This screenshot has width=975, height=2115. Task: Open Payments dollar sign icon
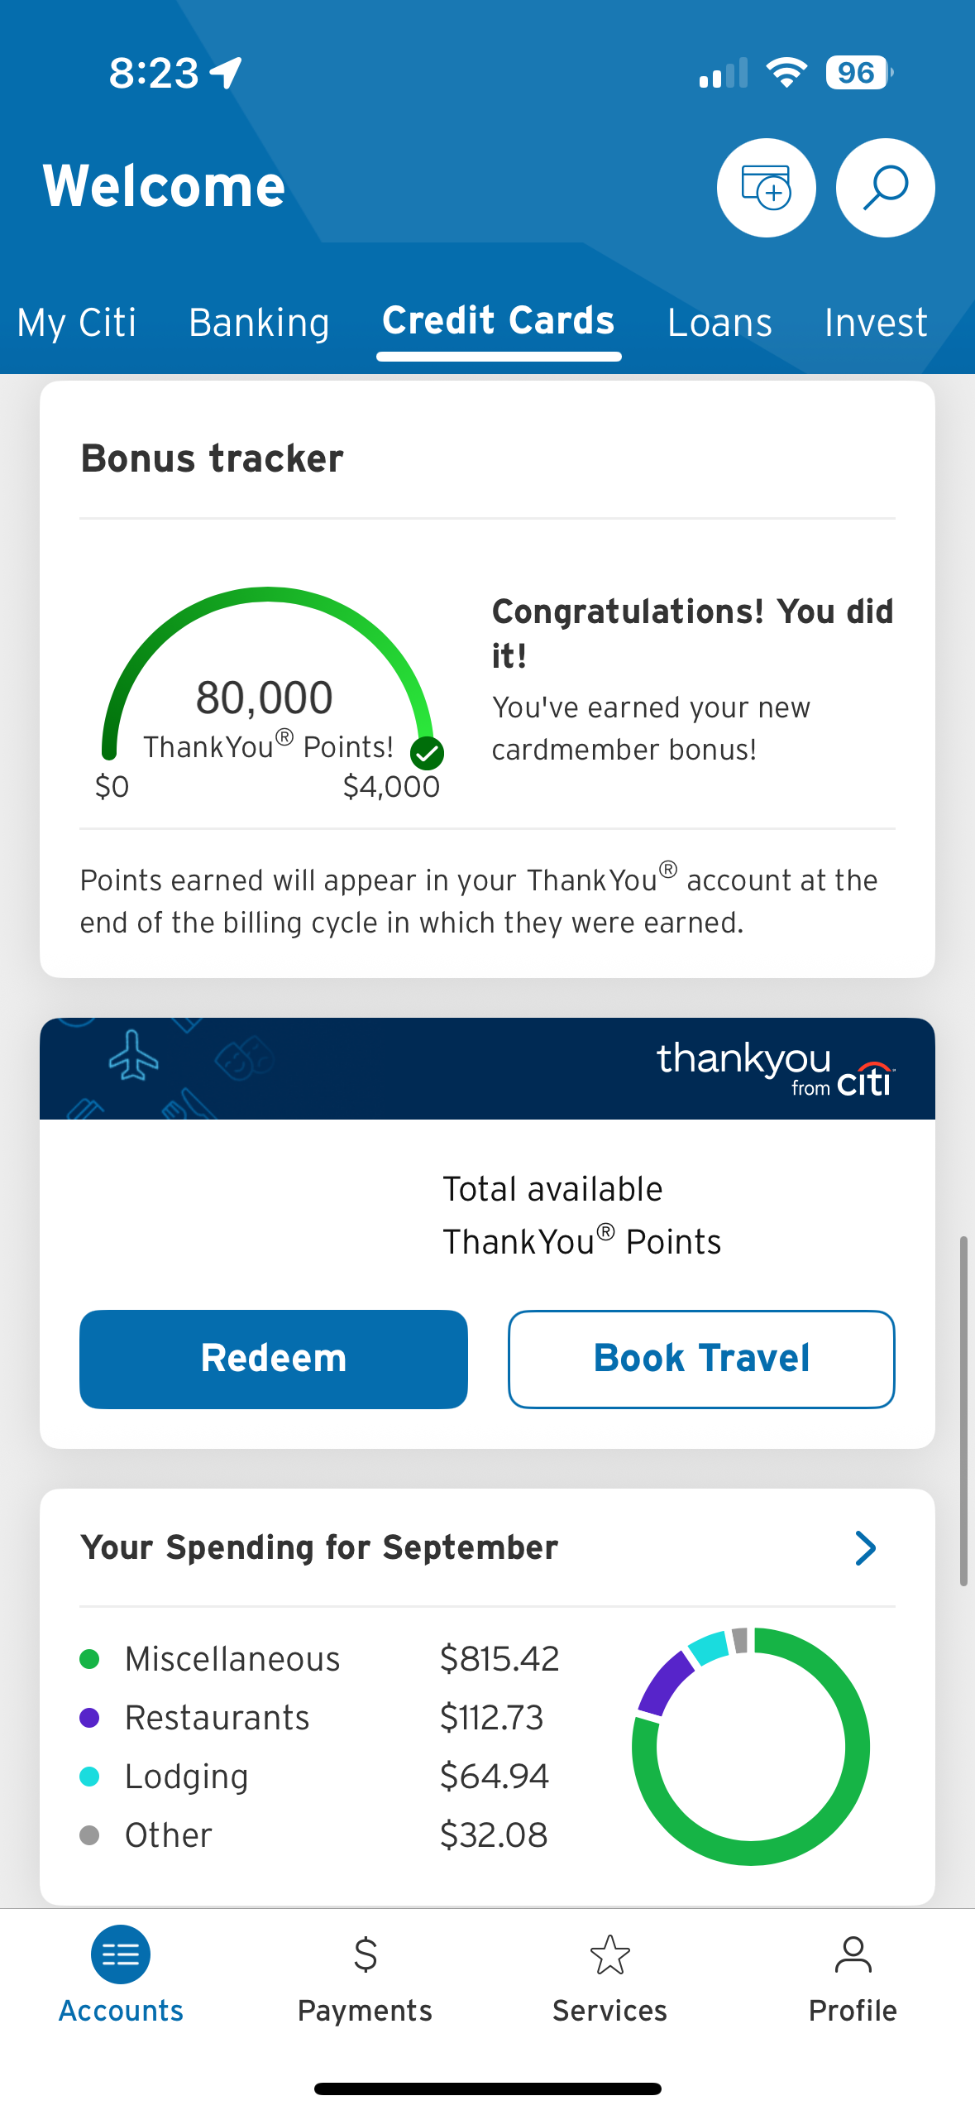tap(365, 1954)
